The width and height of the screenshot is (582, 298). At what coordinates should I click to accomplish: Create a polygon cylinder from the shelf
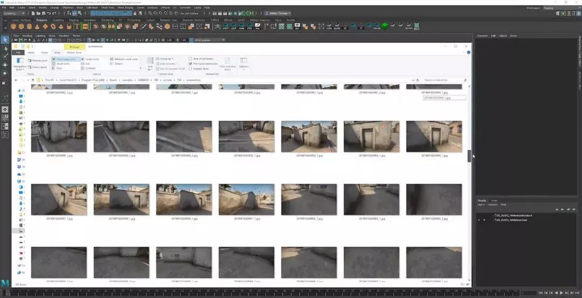[x=29, y=26]
